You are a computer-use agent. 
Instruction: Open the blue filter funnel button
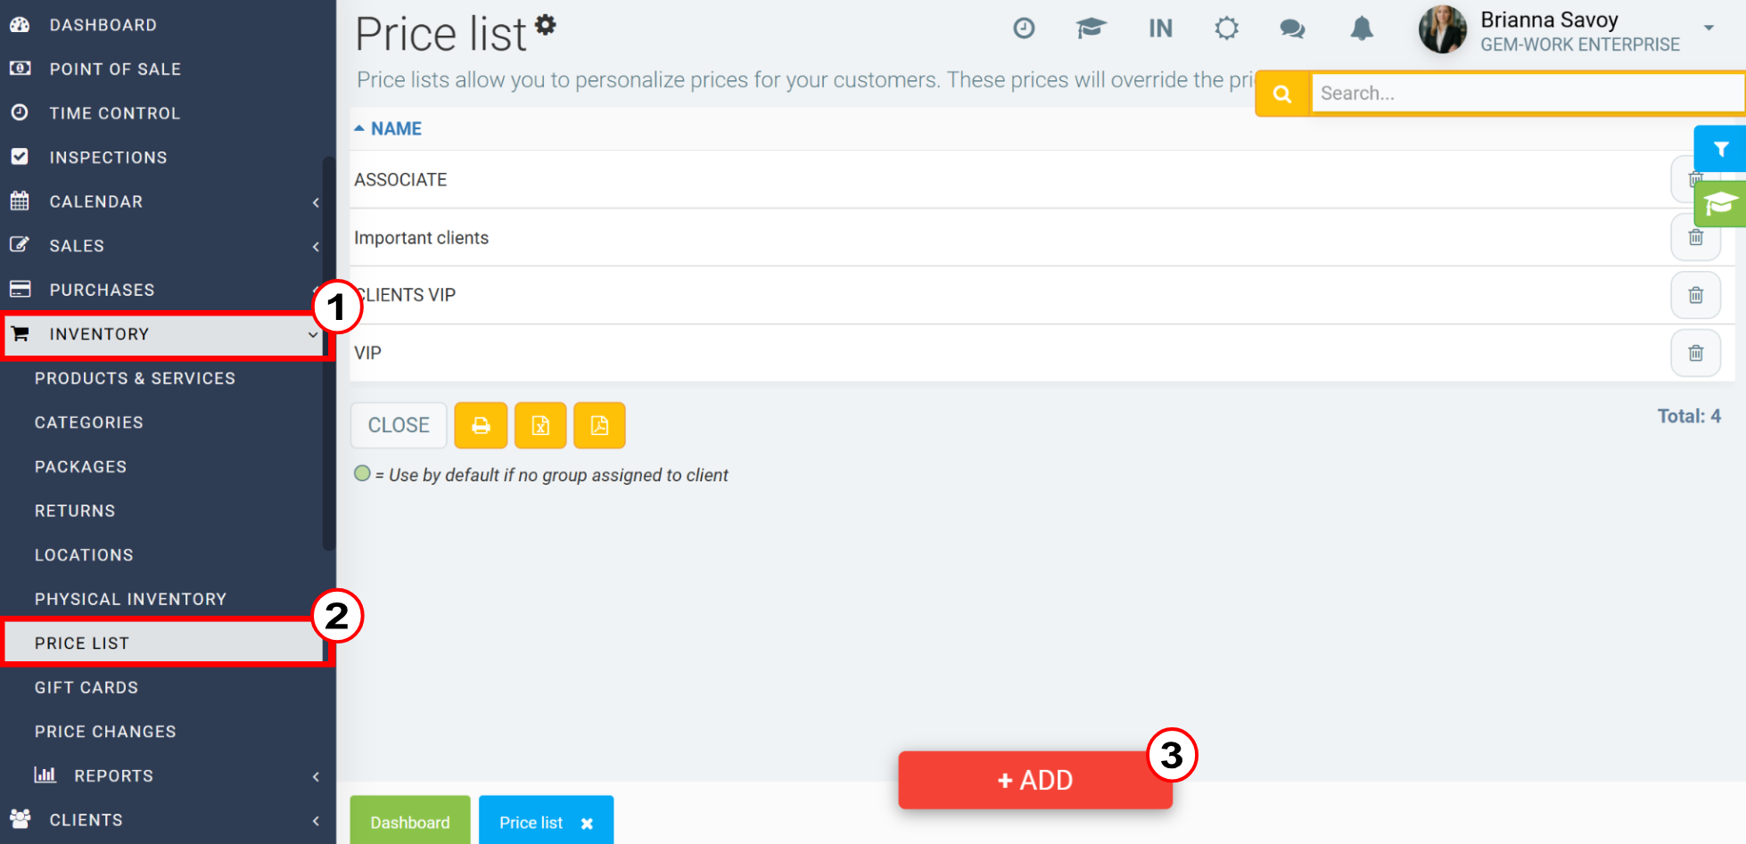(x=1721, y=149)
